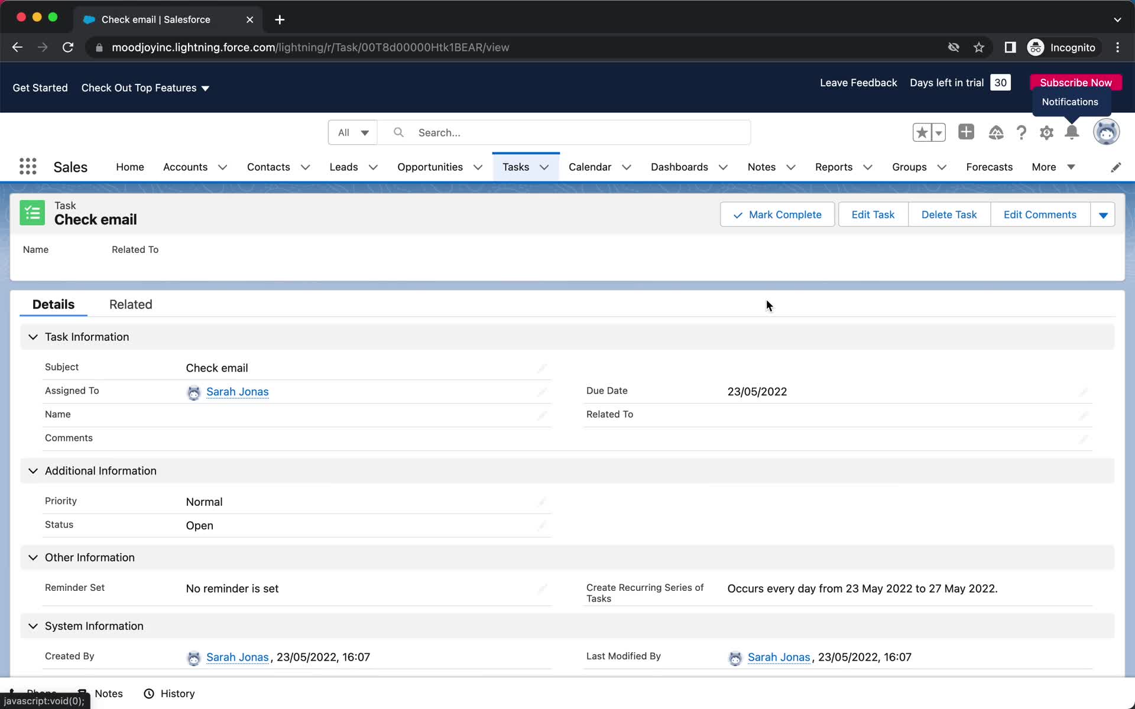Open a new browser tab

(280, 19)
